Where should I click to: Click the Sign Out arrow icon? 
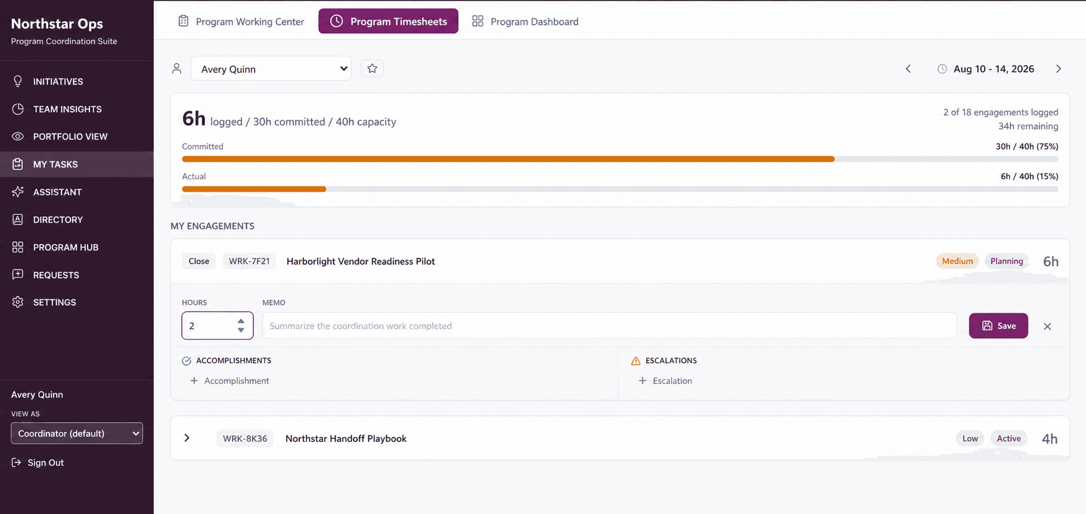[x=17, y=462]
